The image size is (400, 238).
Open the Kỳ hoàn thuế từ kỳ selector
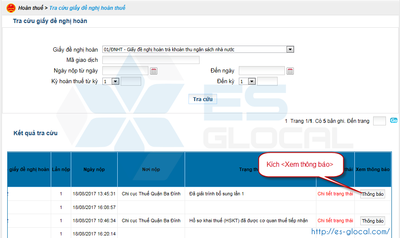coord(111,81)
